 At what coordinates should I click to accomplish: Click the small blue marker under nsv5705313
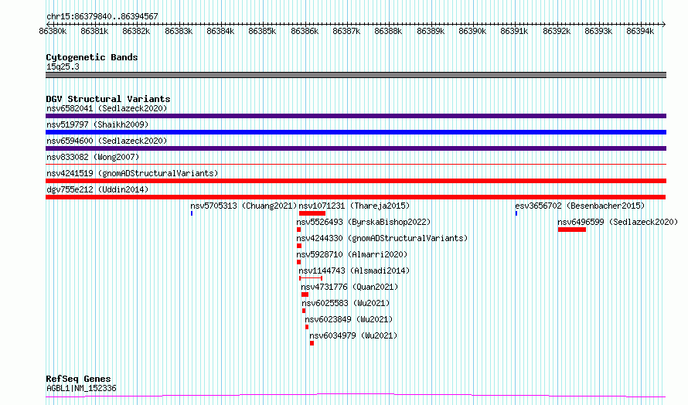point(192,213)
